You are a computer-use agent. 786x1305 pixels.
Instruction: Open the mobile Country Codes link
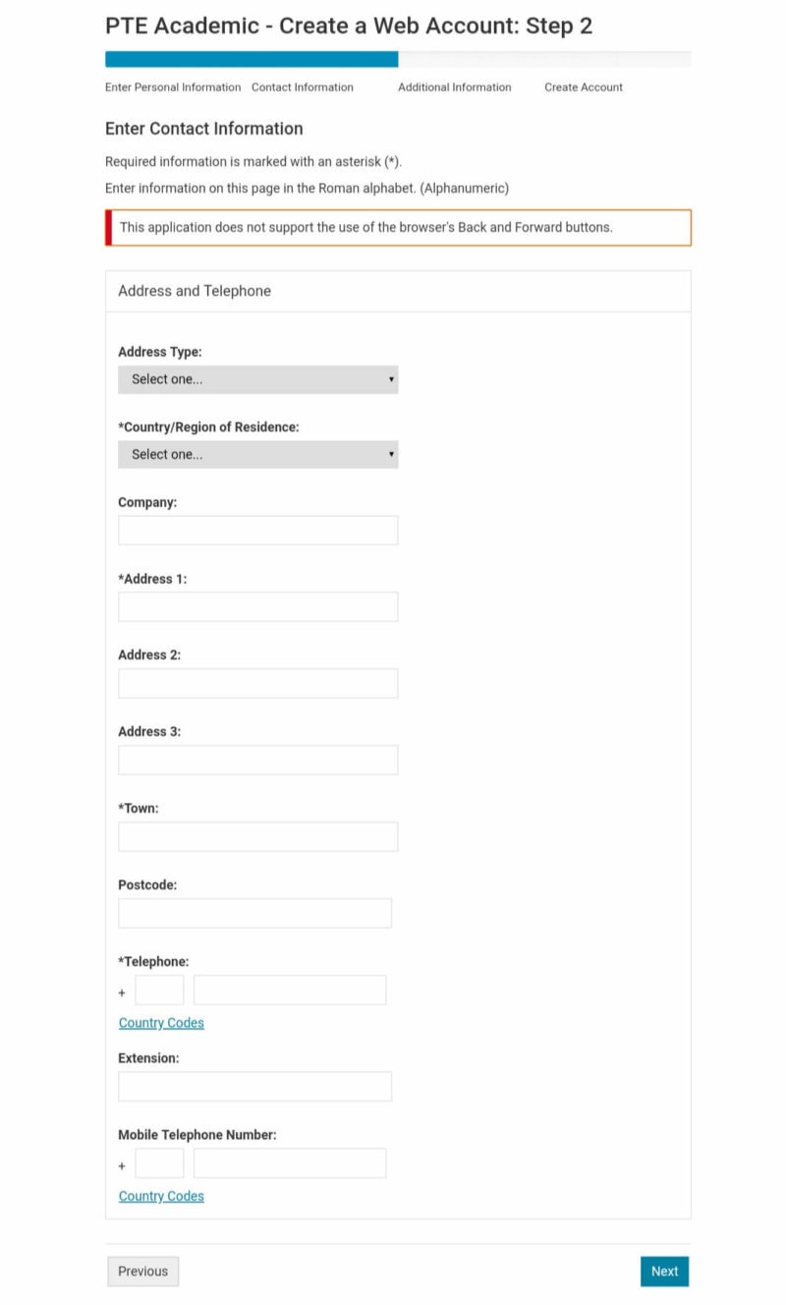(160, 1196)
